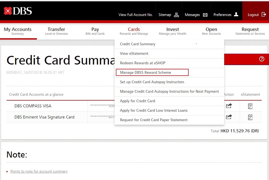Click the red help question mark icon
The width and height of the screenshot is (269, 180).
(262, 59)
